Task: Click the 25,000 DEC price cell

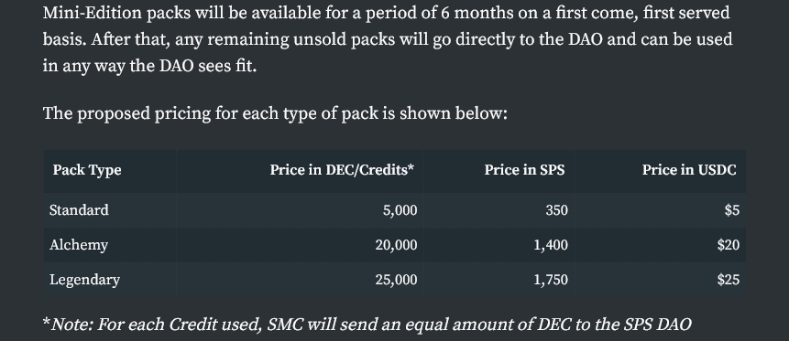Action: pos(396,280)
